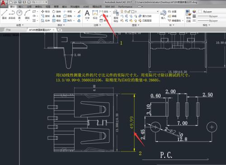Click the Save icon in quick access toolbar
The width and height of the screenshot is (226, 165).
coord(20,2)
